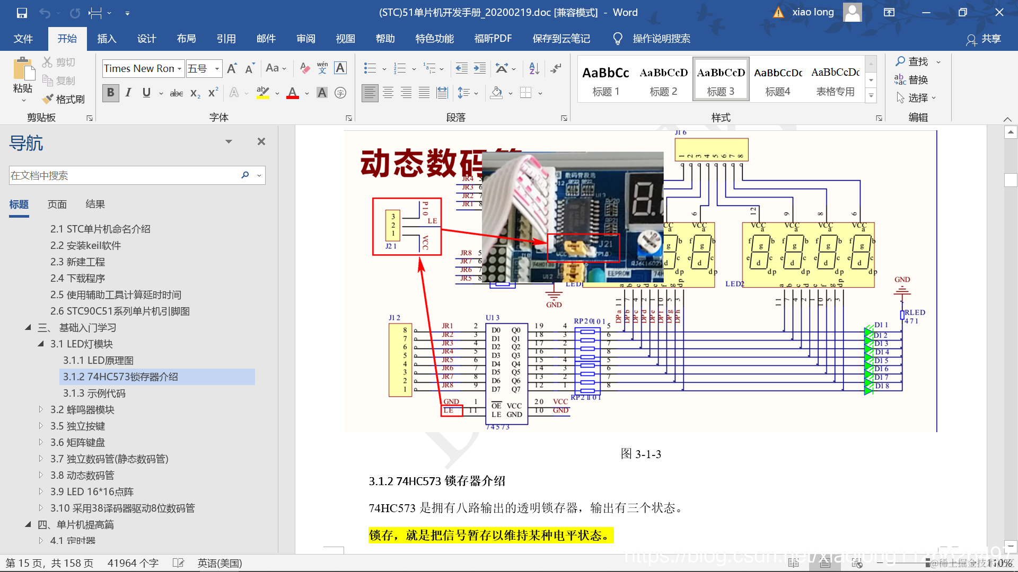This screenshot has height=572, width=1018.
Task: Click the center alignment icon
Action: coord(388,93)
